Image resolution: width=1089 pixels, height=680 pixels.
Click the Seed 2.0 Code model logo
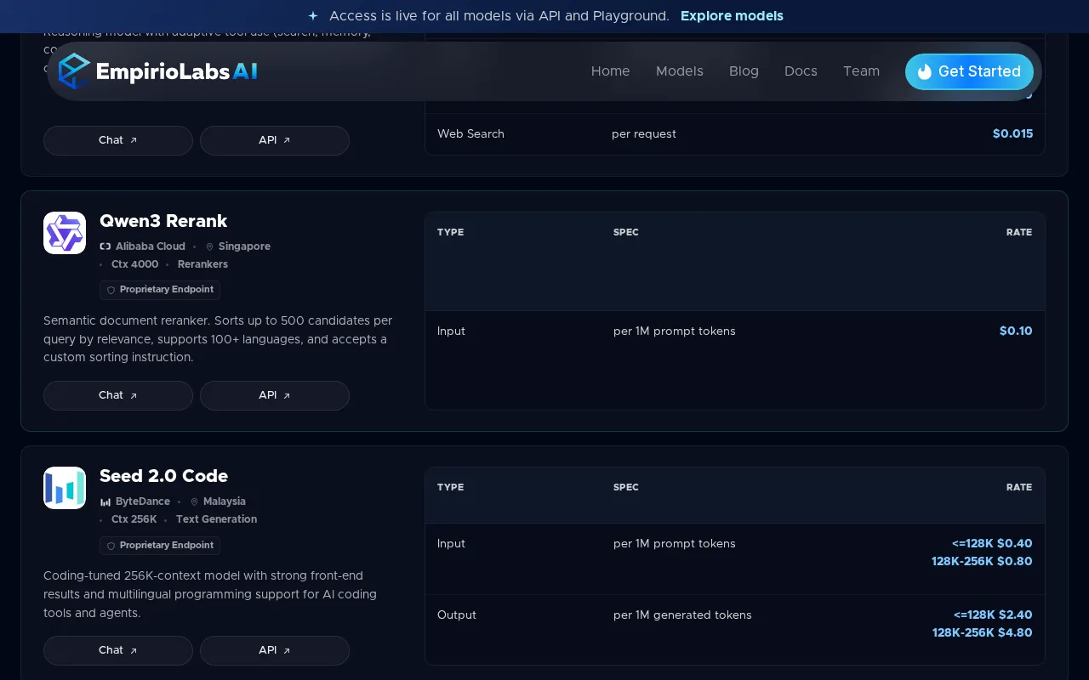(x=65, y=488)
